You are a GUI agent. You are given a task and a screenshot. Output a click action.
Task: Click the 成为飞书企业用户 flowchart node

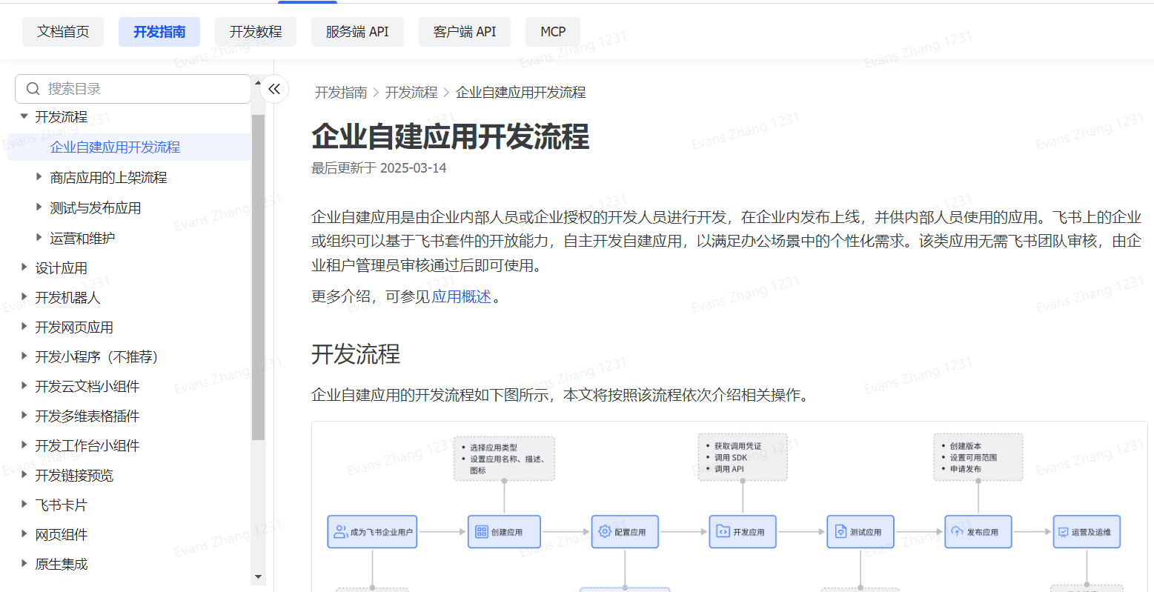372,532
